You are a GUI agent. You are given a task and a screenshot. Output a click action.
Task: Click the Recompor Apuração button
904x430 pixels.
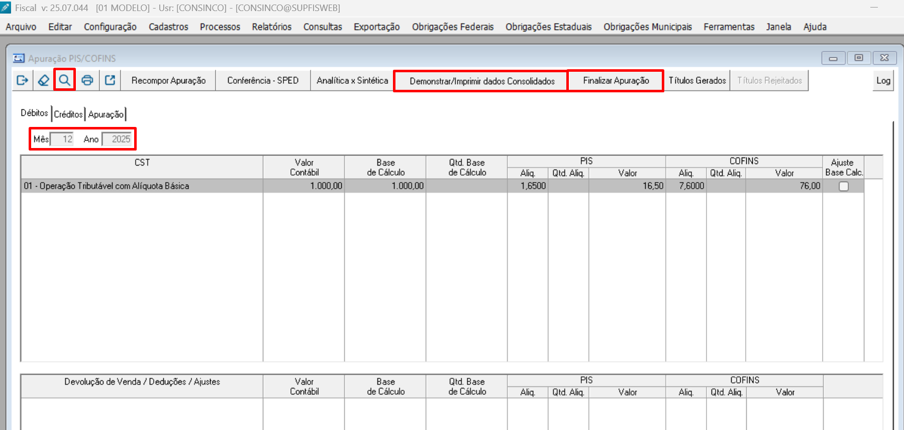[168, 80]
